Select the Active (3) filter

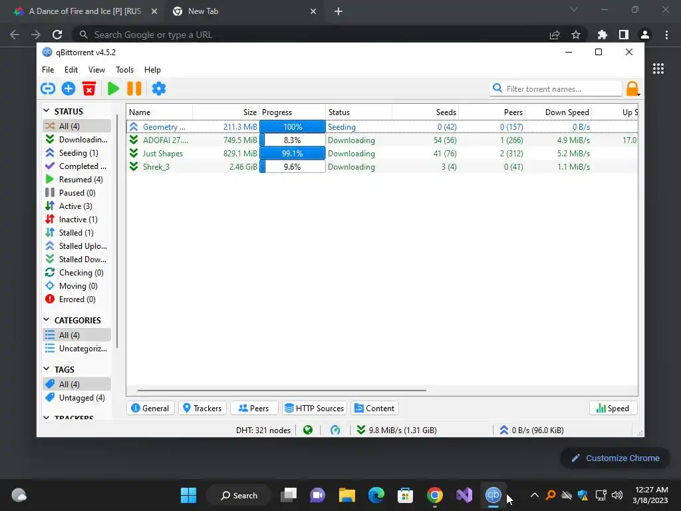point(77,206)
